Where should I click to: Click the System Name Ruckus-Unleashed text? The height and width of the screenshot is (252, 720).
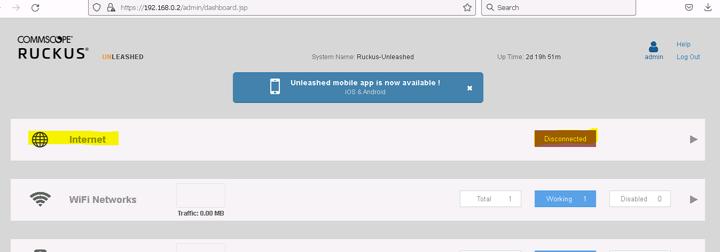tap(363, 57)
